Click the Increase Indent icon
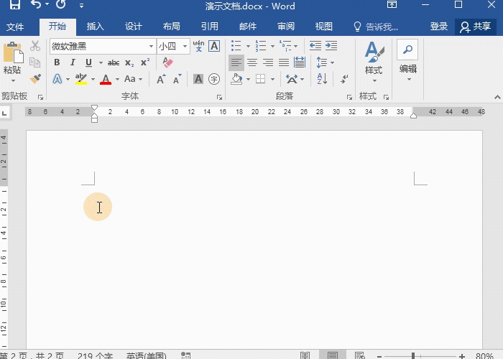Screen dimensions: 503x359 (x=332, y=46)
